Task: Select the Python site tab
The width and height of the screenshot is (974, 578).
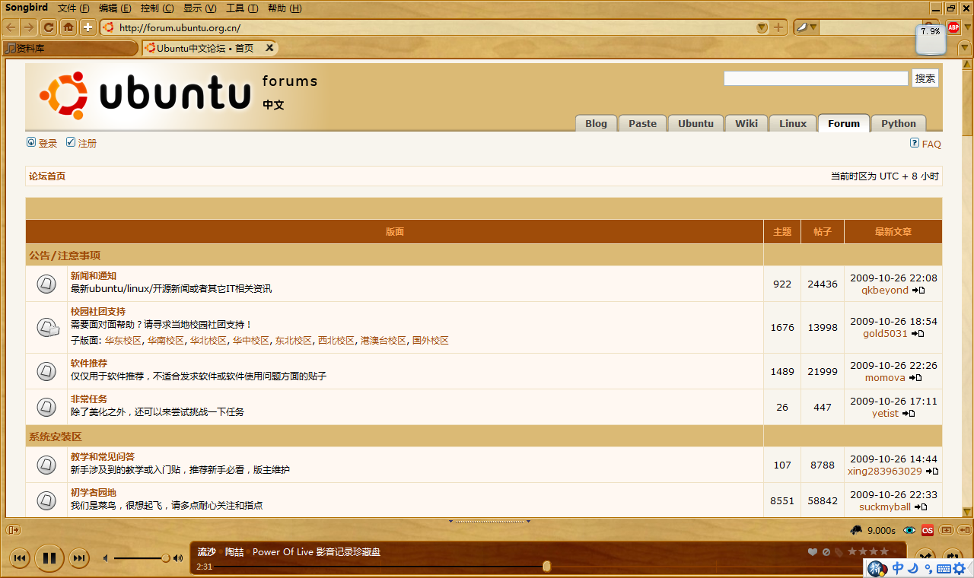Action: pyautogui.click(x=899, y=123)
